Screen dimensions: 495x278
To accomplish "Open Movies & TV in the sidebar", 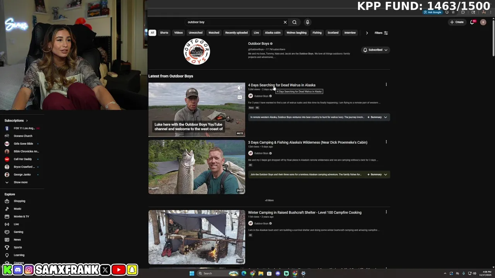I will coord(22,217).
